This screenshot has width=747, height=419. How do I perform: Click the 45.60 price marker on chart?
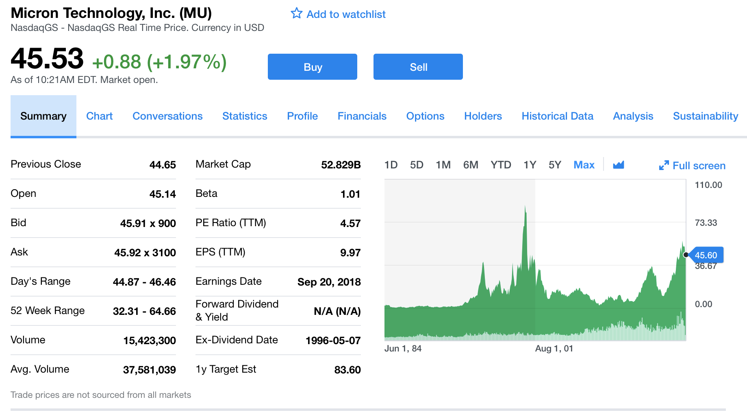(706, 255)
